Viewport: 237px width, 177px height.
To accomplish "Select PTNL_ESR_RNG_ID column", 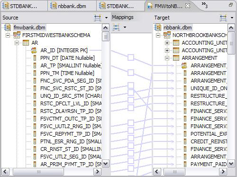I will pyautogui.click(x=71, y=141).
